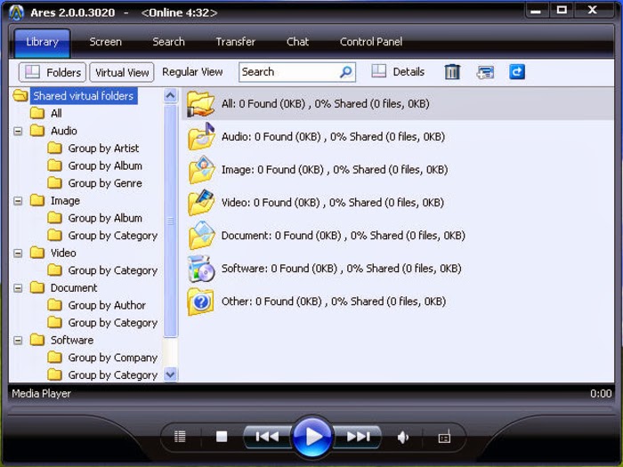
Task: Click the speaker volume icon
Action: pyautogui.click(x=402, y=438)
